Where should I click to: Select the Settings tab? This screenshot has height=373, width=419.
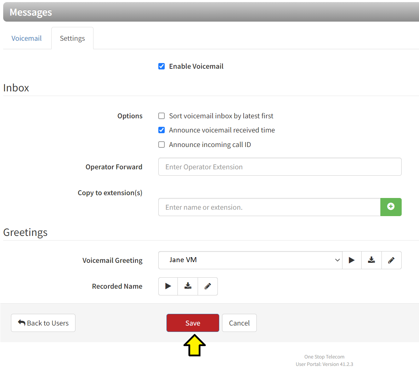click(x=72, y=38)
